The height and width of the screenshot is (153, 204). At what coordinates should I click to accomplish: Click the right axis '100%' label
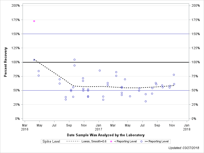196,62
